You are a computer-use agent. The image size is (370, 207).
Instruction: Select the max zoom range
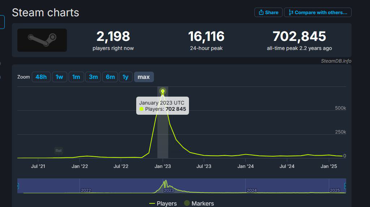(144, 77)
